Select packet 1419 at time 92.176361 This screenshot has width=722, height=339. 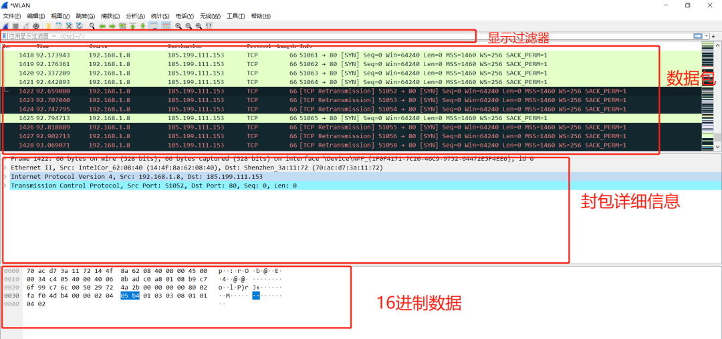click(350, 64)
